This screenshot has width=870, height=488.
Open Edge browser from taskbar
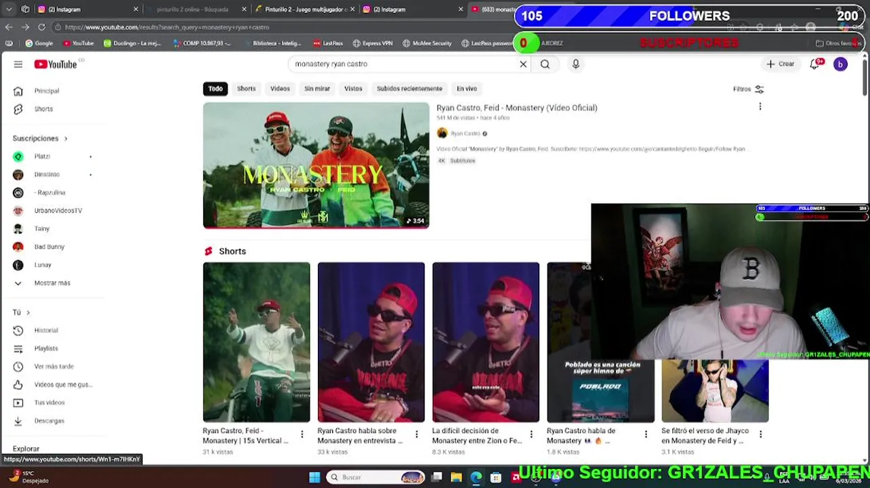click(x=476, y=478)
